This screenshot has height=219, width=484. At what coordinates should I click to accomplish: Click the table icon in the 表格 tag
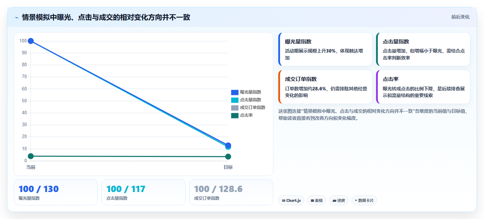coord(312,201)
